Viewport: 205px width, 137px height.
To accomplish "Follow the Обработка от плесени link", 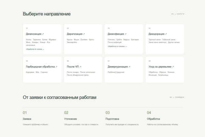I will point(117,46).
